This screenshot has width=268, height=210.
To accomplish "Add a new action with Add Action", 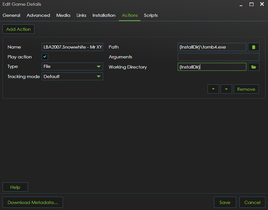I will point(18,29).
